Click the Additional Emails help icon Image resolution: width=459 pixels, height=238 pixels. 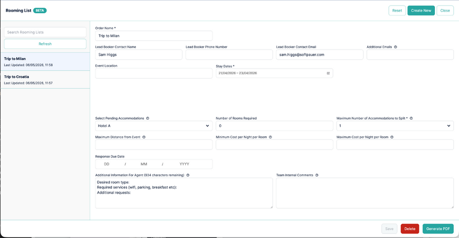395,47
